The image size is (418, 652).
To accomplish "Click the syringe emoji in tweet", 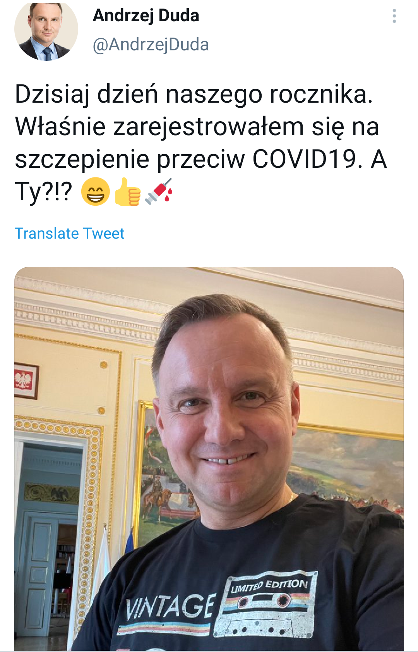I will tap(159, 191).
